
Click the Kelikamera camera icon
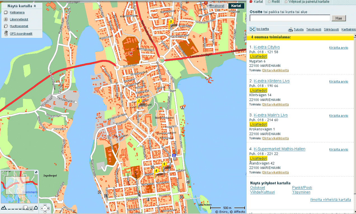pos(6,13)
